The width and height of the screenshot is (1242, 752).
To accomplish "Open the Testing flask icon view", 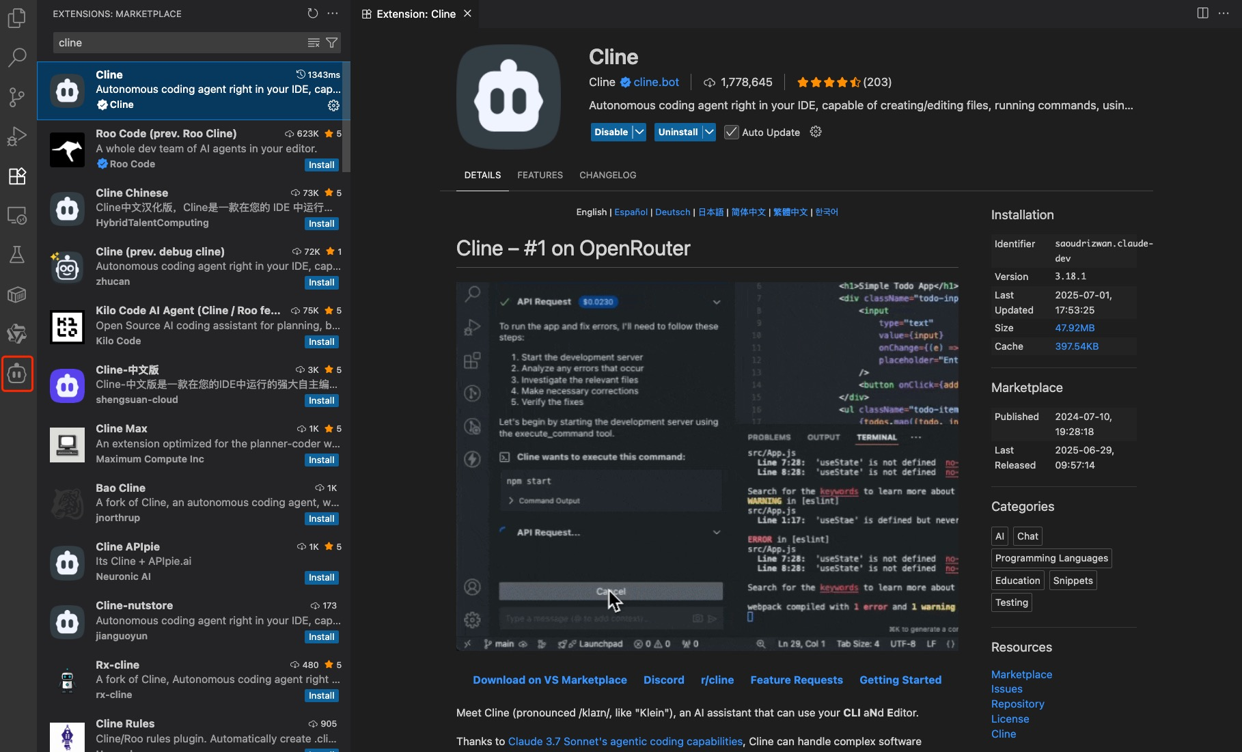I will [x=17, y=255].
